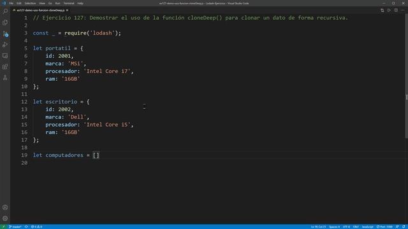Click line number 12 in gutter
408x229 pixels.
tap(24, 102)
